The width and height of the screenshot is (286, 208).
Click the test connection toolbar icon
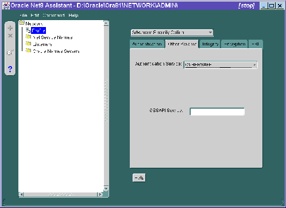[x=10, y=52]
